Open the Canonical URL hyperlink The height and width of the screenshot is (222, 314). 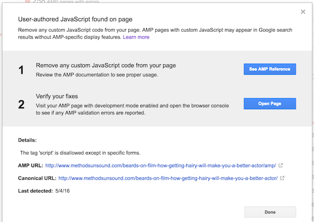168,178
